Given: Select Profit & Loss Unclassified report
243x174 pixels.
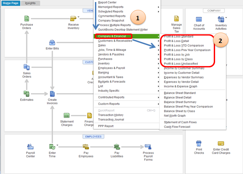Looking at the screenshot, I should (181, 64).
